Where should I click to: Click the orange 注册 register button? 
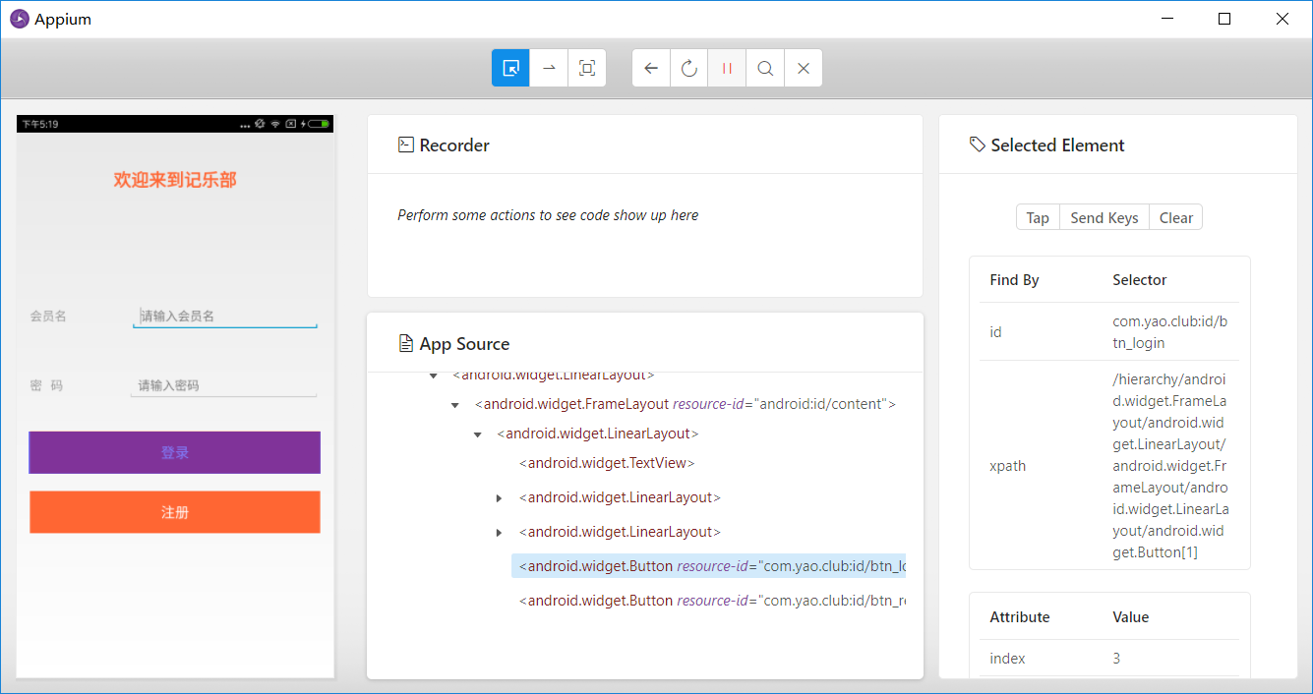tap(175, 512)
